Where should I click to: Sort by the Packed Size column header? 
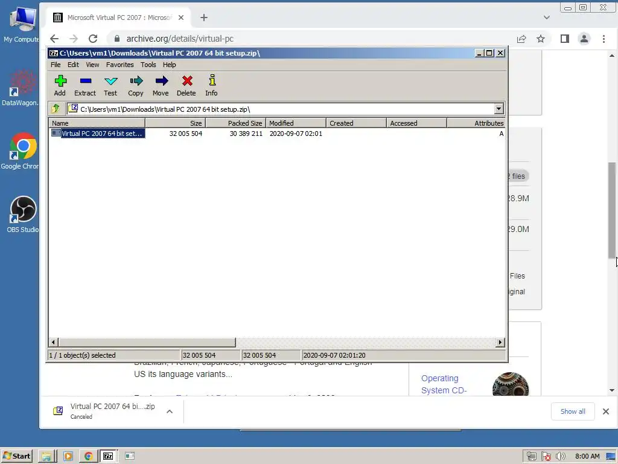point(236,123)
